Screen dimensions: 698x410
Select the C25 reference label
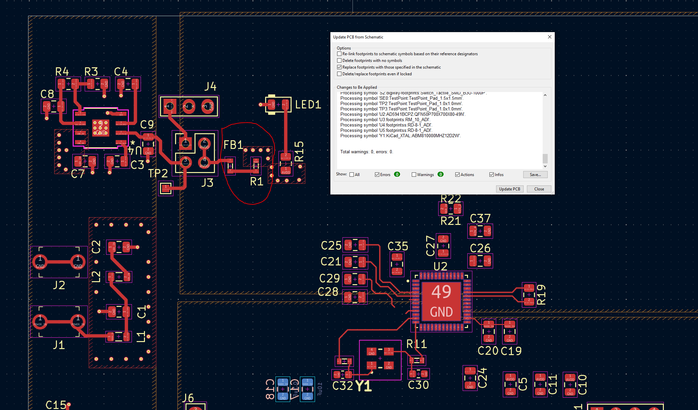coord(331,246)
